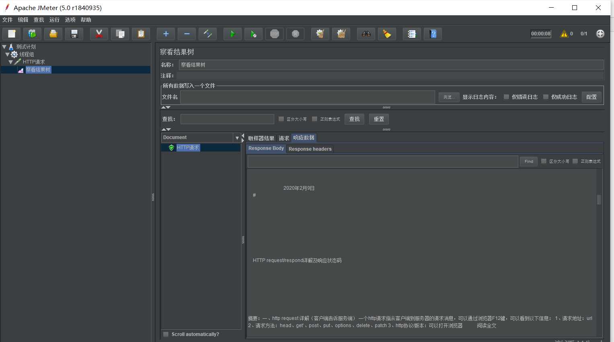Click the 查找 search button
Screen dimensions: 614x342
[x=354, y=119]
